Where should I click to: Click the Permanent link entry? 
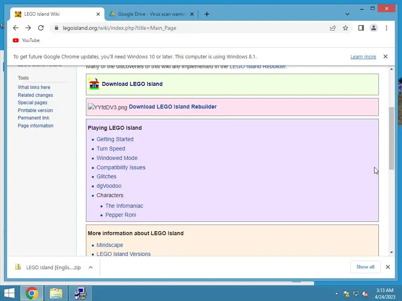click(33, 118)
